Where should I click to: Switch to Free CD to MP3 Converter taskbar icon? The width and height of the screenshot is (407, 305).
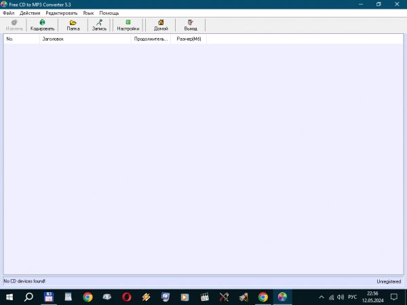282,297
